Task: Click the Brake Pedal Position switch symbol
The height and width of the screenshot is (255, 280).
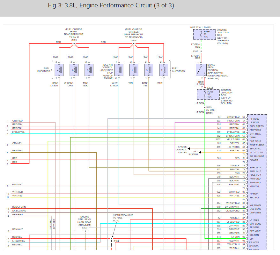Action: pyautogui.click(x=203, y=70)
